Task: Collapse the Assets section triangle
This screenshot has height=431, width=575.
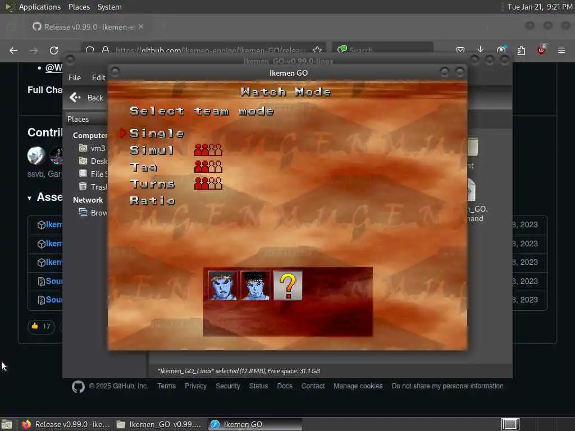Action: tap(29, 198)
